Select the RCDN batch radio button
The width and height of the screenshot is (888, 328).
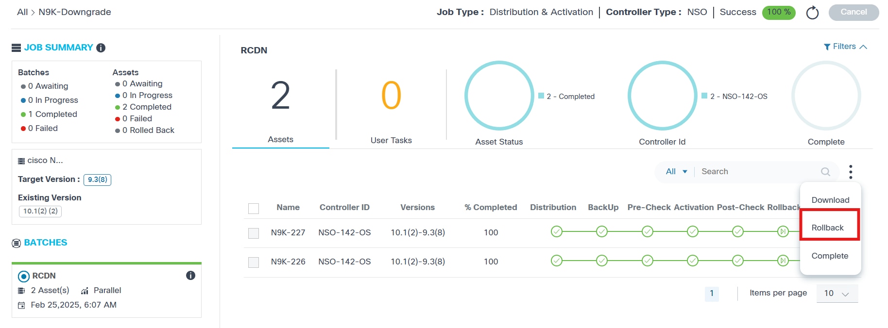[x=23, y=277]
